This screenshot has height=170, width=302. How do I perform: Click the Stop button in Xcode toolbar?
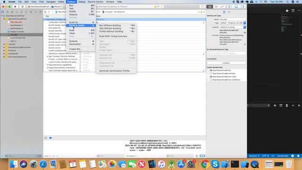[x=22, y=7]
